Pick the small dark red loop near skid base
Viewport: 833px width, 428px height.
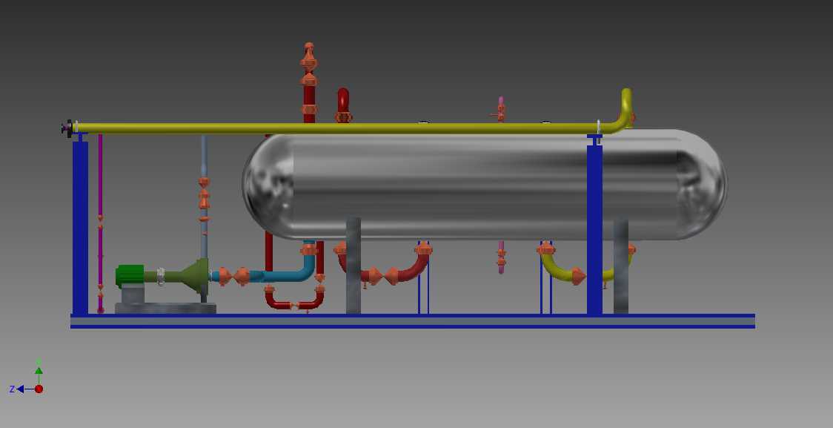[x=295, y=299]
